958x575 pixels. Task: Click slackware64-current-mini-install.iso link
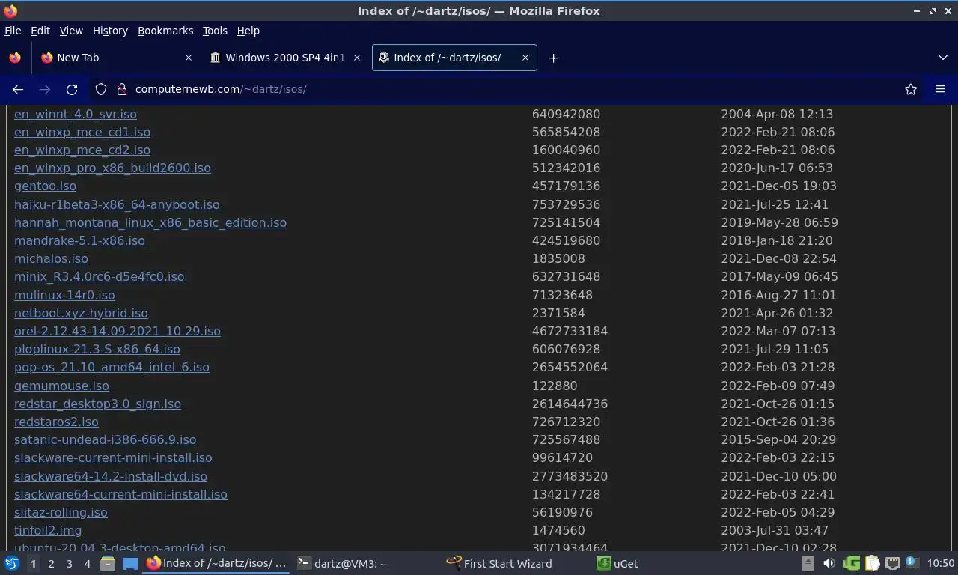pyautogui.click(x=120, y=495)
